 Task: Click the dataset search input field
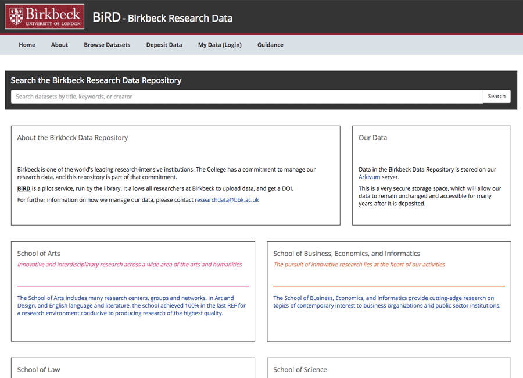pyautogui.click(x=247, y=97)
